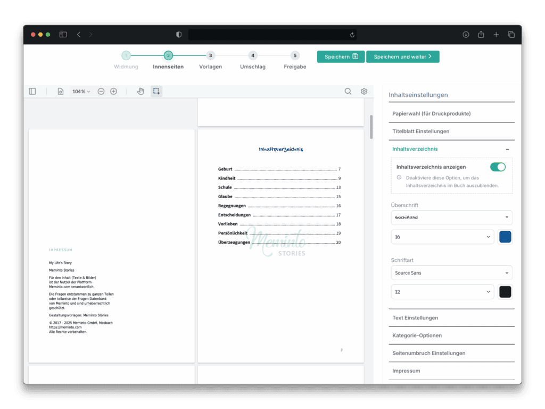This screenshot has width=545, height=409.
Task: Toggle the PDF viewer sidebar panel icon
Action: click(x=32, y=92)
